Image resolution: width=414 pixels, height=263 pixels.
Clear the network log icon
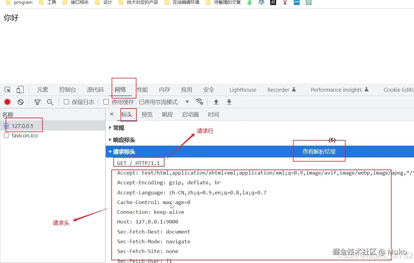[x=20, y=102]
